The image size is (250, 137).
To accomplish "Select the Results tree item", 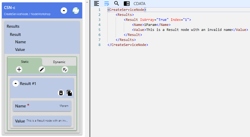I will (13, 26).
